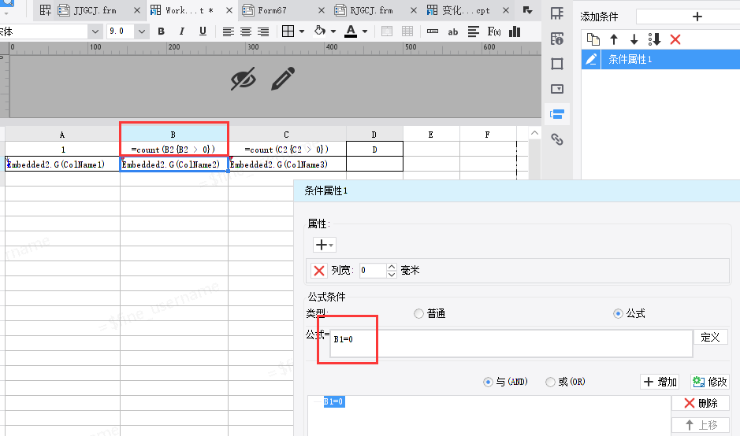Screen dimensions: 740x436
Task: Click the 上移 move up button
Action: point(701,425)
